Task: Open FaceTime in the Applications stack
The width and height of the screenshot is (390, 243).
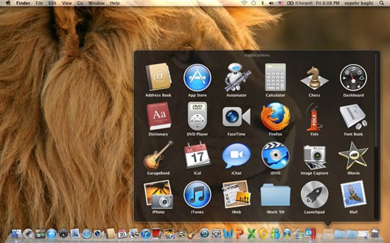Action: pyautogui.click(x=236, y=117)
